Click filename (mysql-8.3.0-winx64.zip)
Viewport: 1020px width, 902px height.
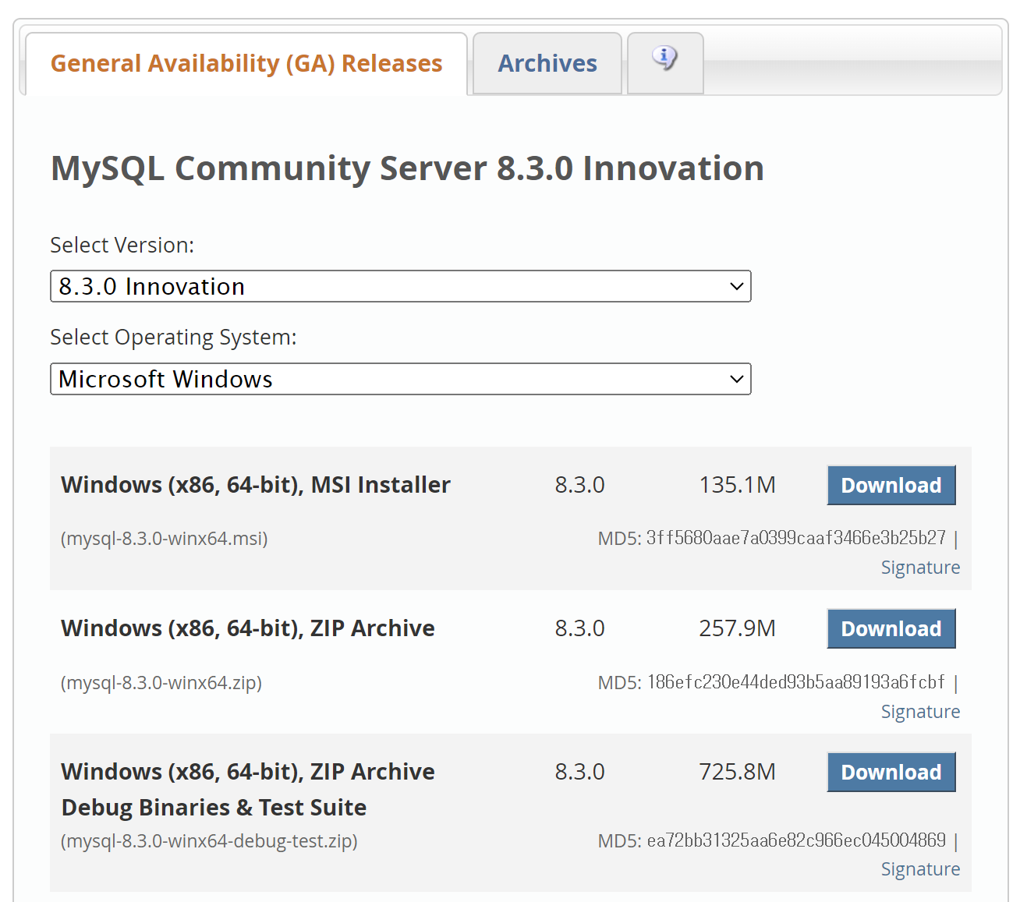[161, 683]
